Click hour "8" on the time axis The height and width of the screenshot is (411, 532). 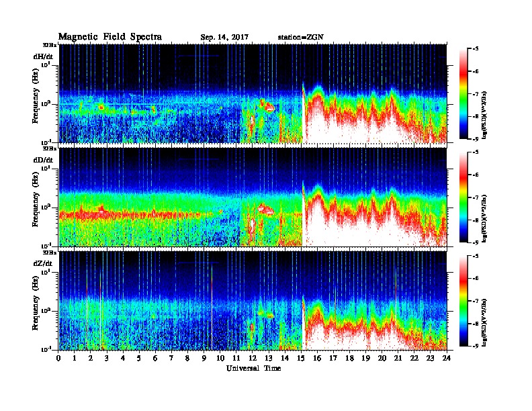click(x=187, y=358)
